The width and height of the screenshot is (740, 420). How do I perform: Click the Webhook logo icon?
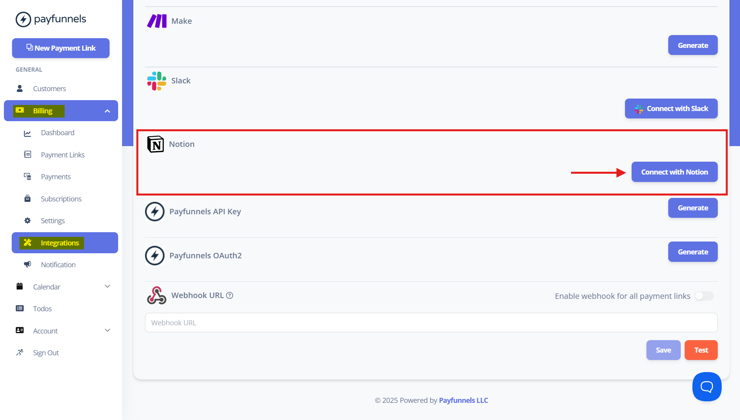(157, 295)
